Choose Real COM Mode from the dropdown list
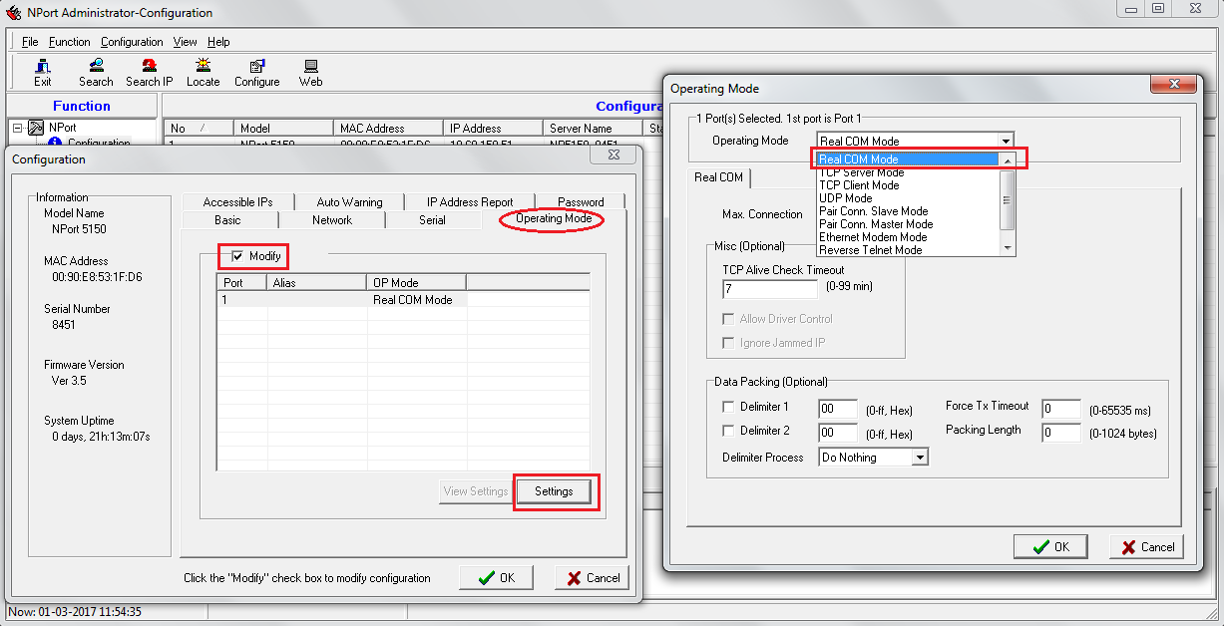Image resolution: width=1224 pixels, height=626 pixels. tap(908, 159)
